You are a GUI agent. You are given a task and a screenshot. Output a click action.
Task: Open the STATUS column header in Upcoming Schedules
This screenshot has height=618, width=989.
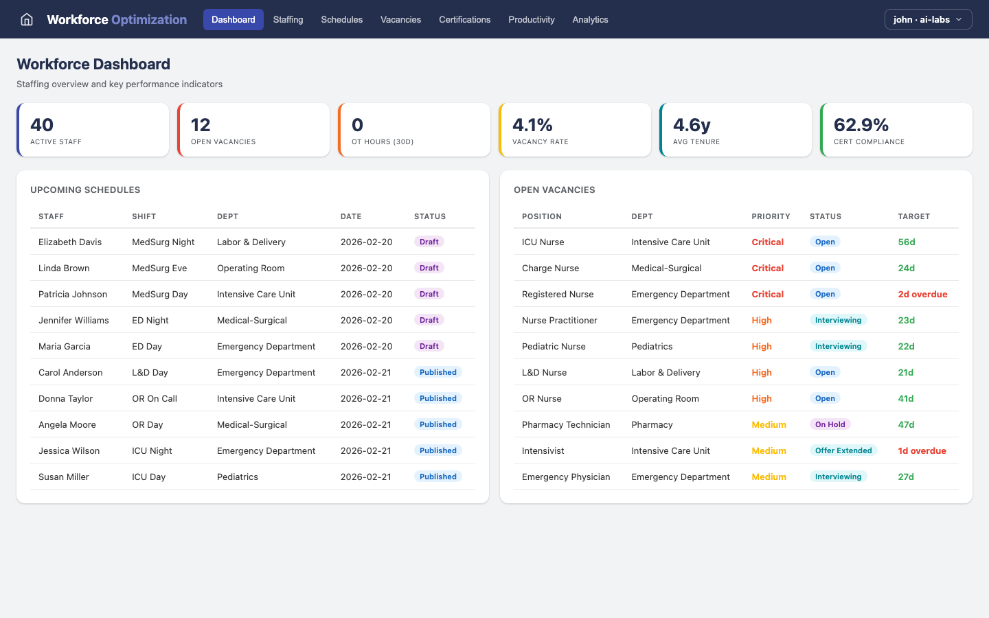point(430,216)
